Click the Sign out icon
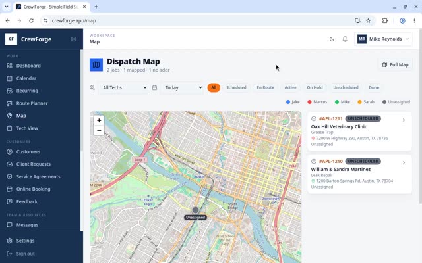The width and height of the screenshot is (422, 263). (9, 254)
